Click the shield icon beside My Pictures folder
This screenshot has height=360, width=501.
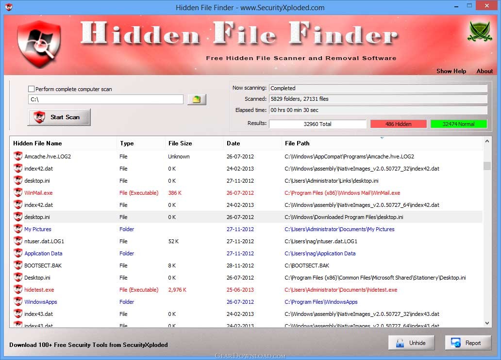(x=18, y=229)
